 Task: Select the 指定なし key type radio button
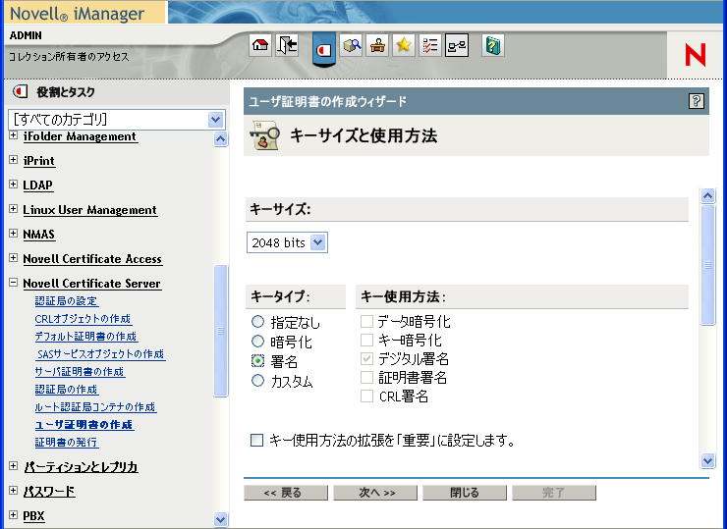click(257, 322)
